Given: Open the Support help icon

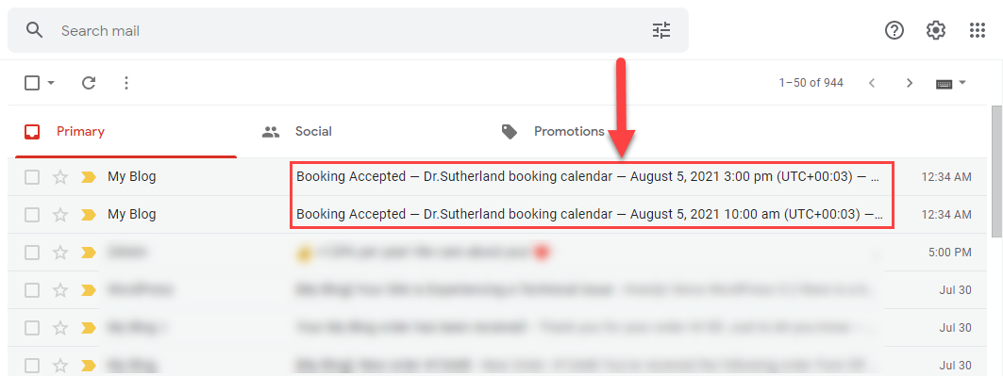Looking at the screenshot, I should point(894,30).
